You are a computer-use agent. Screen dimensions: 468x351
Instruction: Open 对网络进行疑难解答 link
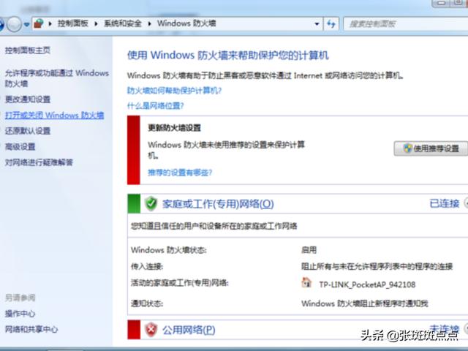39,162
